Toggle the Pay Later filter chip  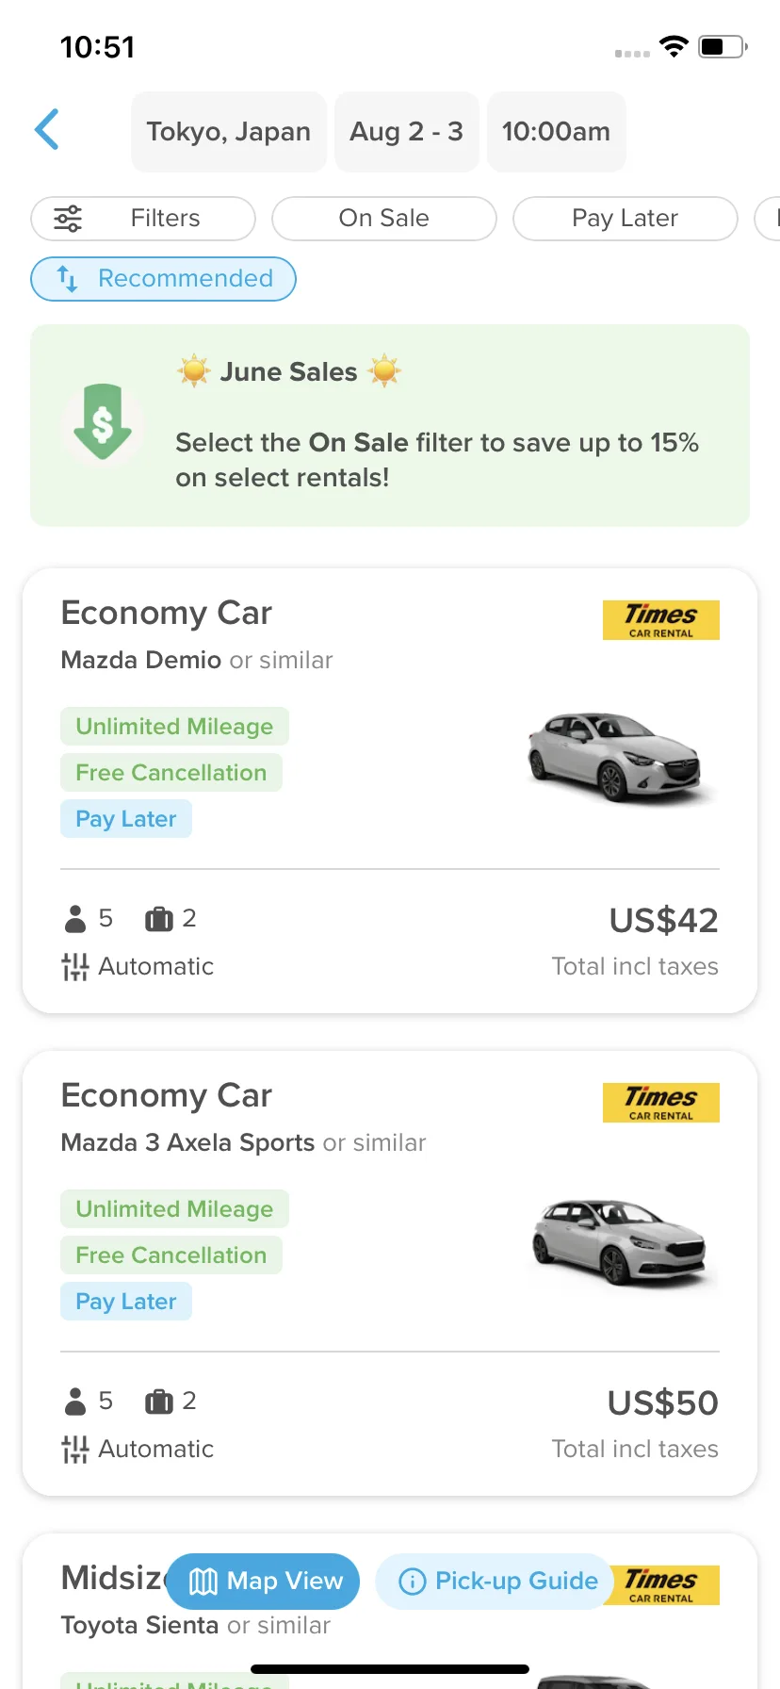coord(626,219)
